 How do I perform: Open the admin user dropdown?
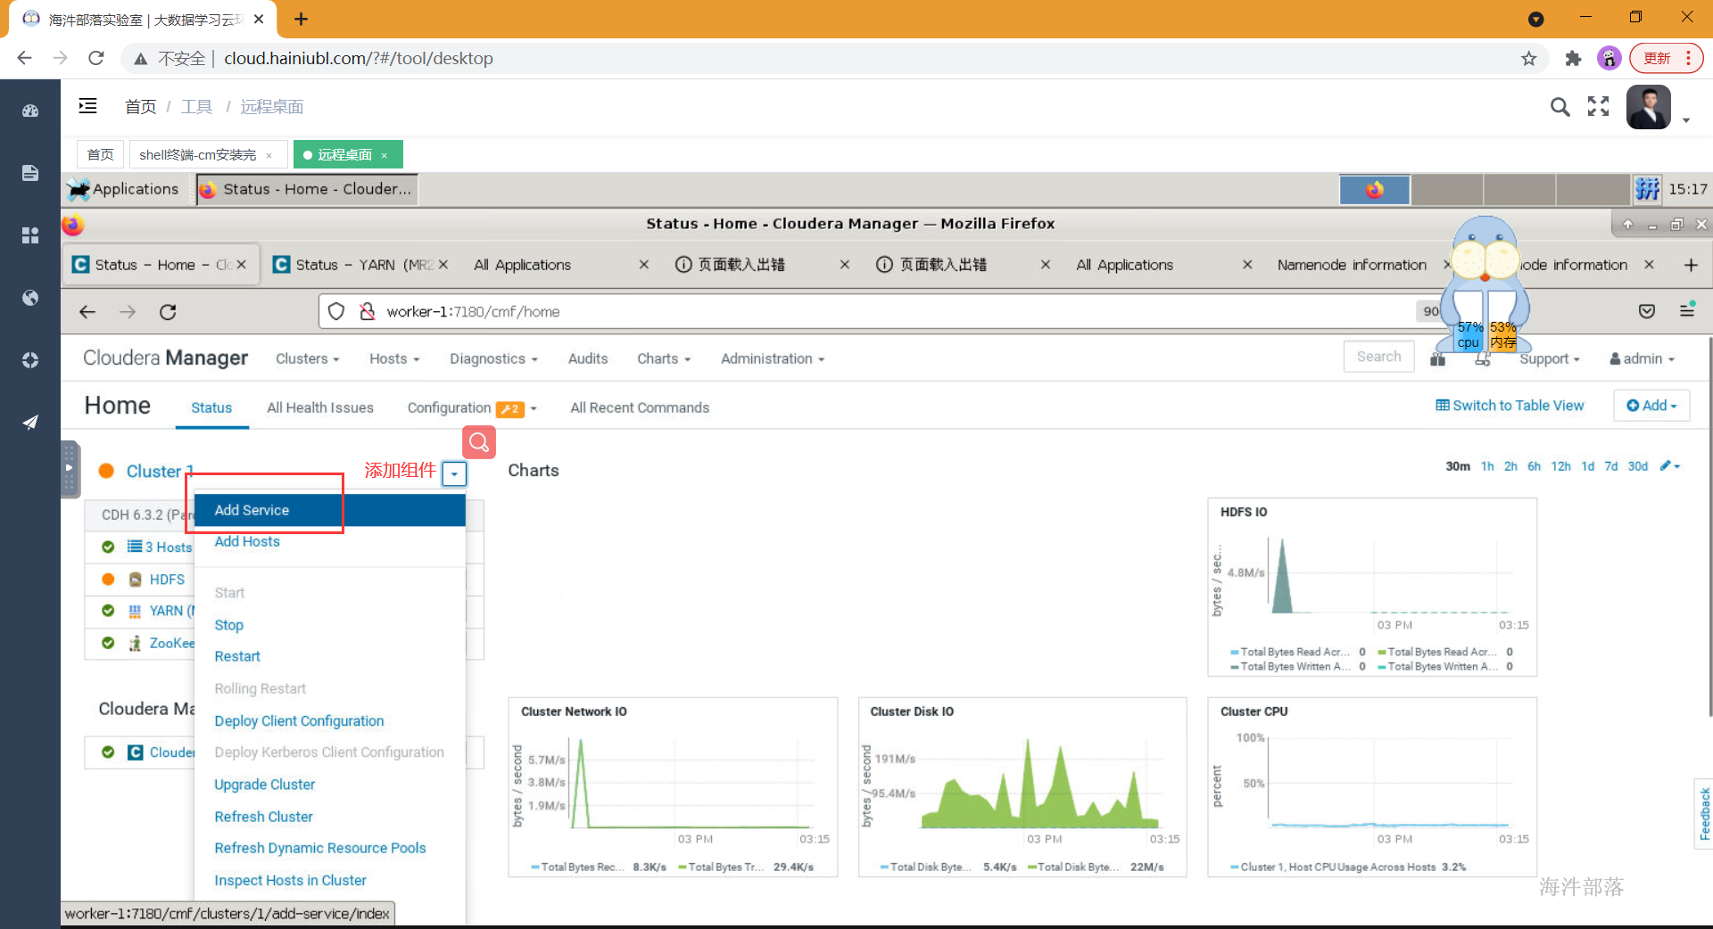click(1643, 358)
